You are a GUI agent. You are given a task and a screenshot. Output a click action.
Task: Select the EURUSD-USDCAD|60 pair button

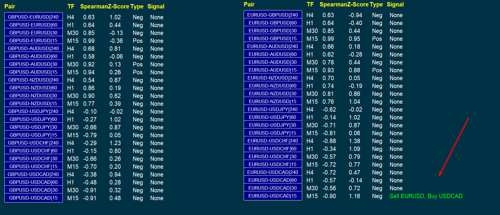point(273,180)
